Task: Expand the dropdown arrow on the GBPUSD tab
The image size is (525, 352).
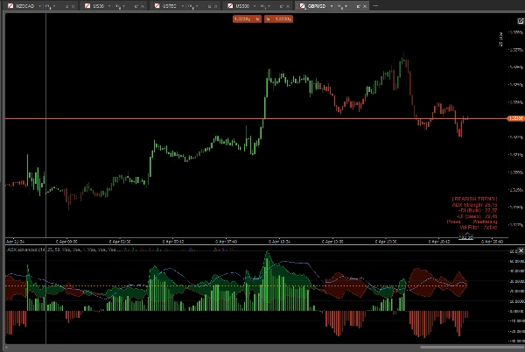Action: (331, 5)
